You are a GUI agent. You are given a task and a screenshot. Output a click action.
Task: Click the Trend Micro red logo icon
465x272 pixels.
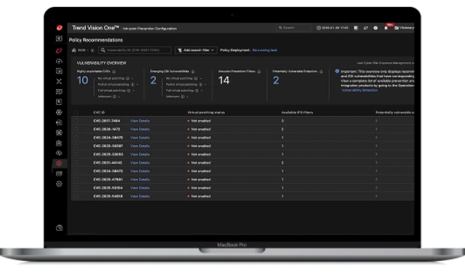(x=60, y=28)
